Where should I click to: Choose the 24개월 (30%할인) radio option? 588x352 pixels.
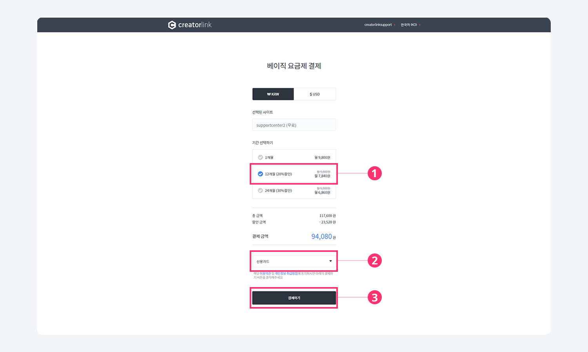(x=260, y=190)
